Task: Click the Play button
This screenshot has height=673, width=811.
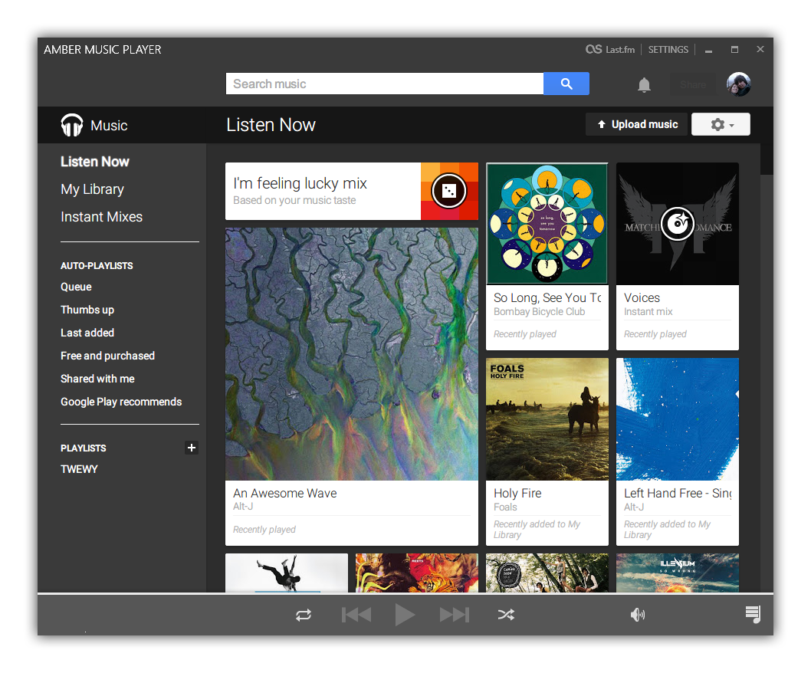Action: pyautogui.click(x=405, y=615)
